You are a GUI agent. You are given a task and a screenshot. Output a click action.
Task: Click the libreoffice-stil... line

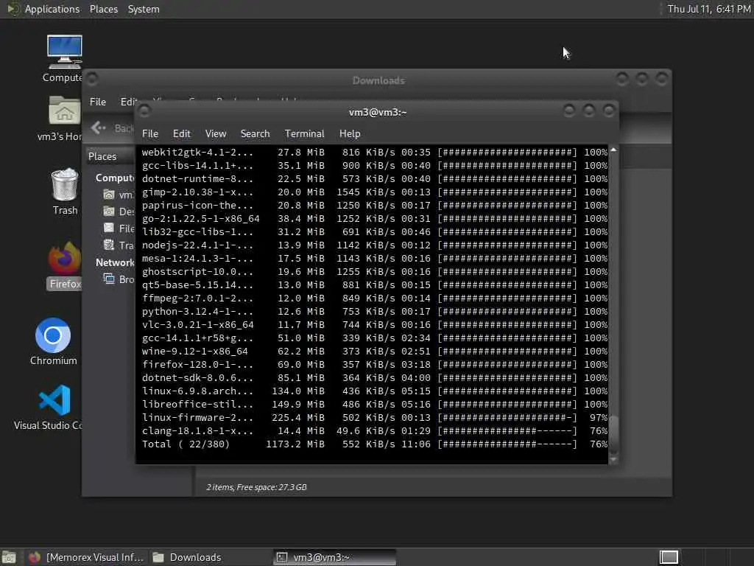(x=375, y=405)
